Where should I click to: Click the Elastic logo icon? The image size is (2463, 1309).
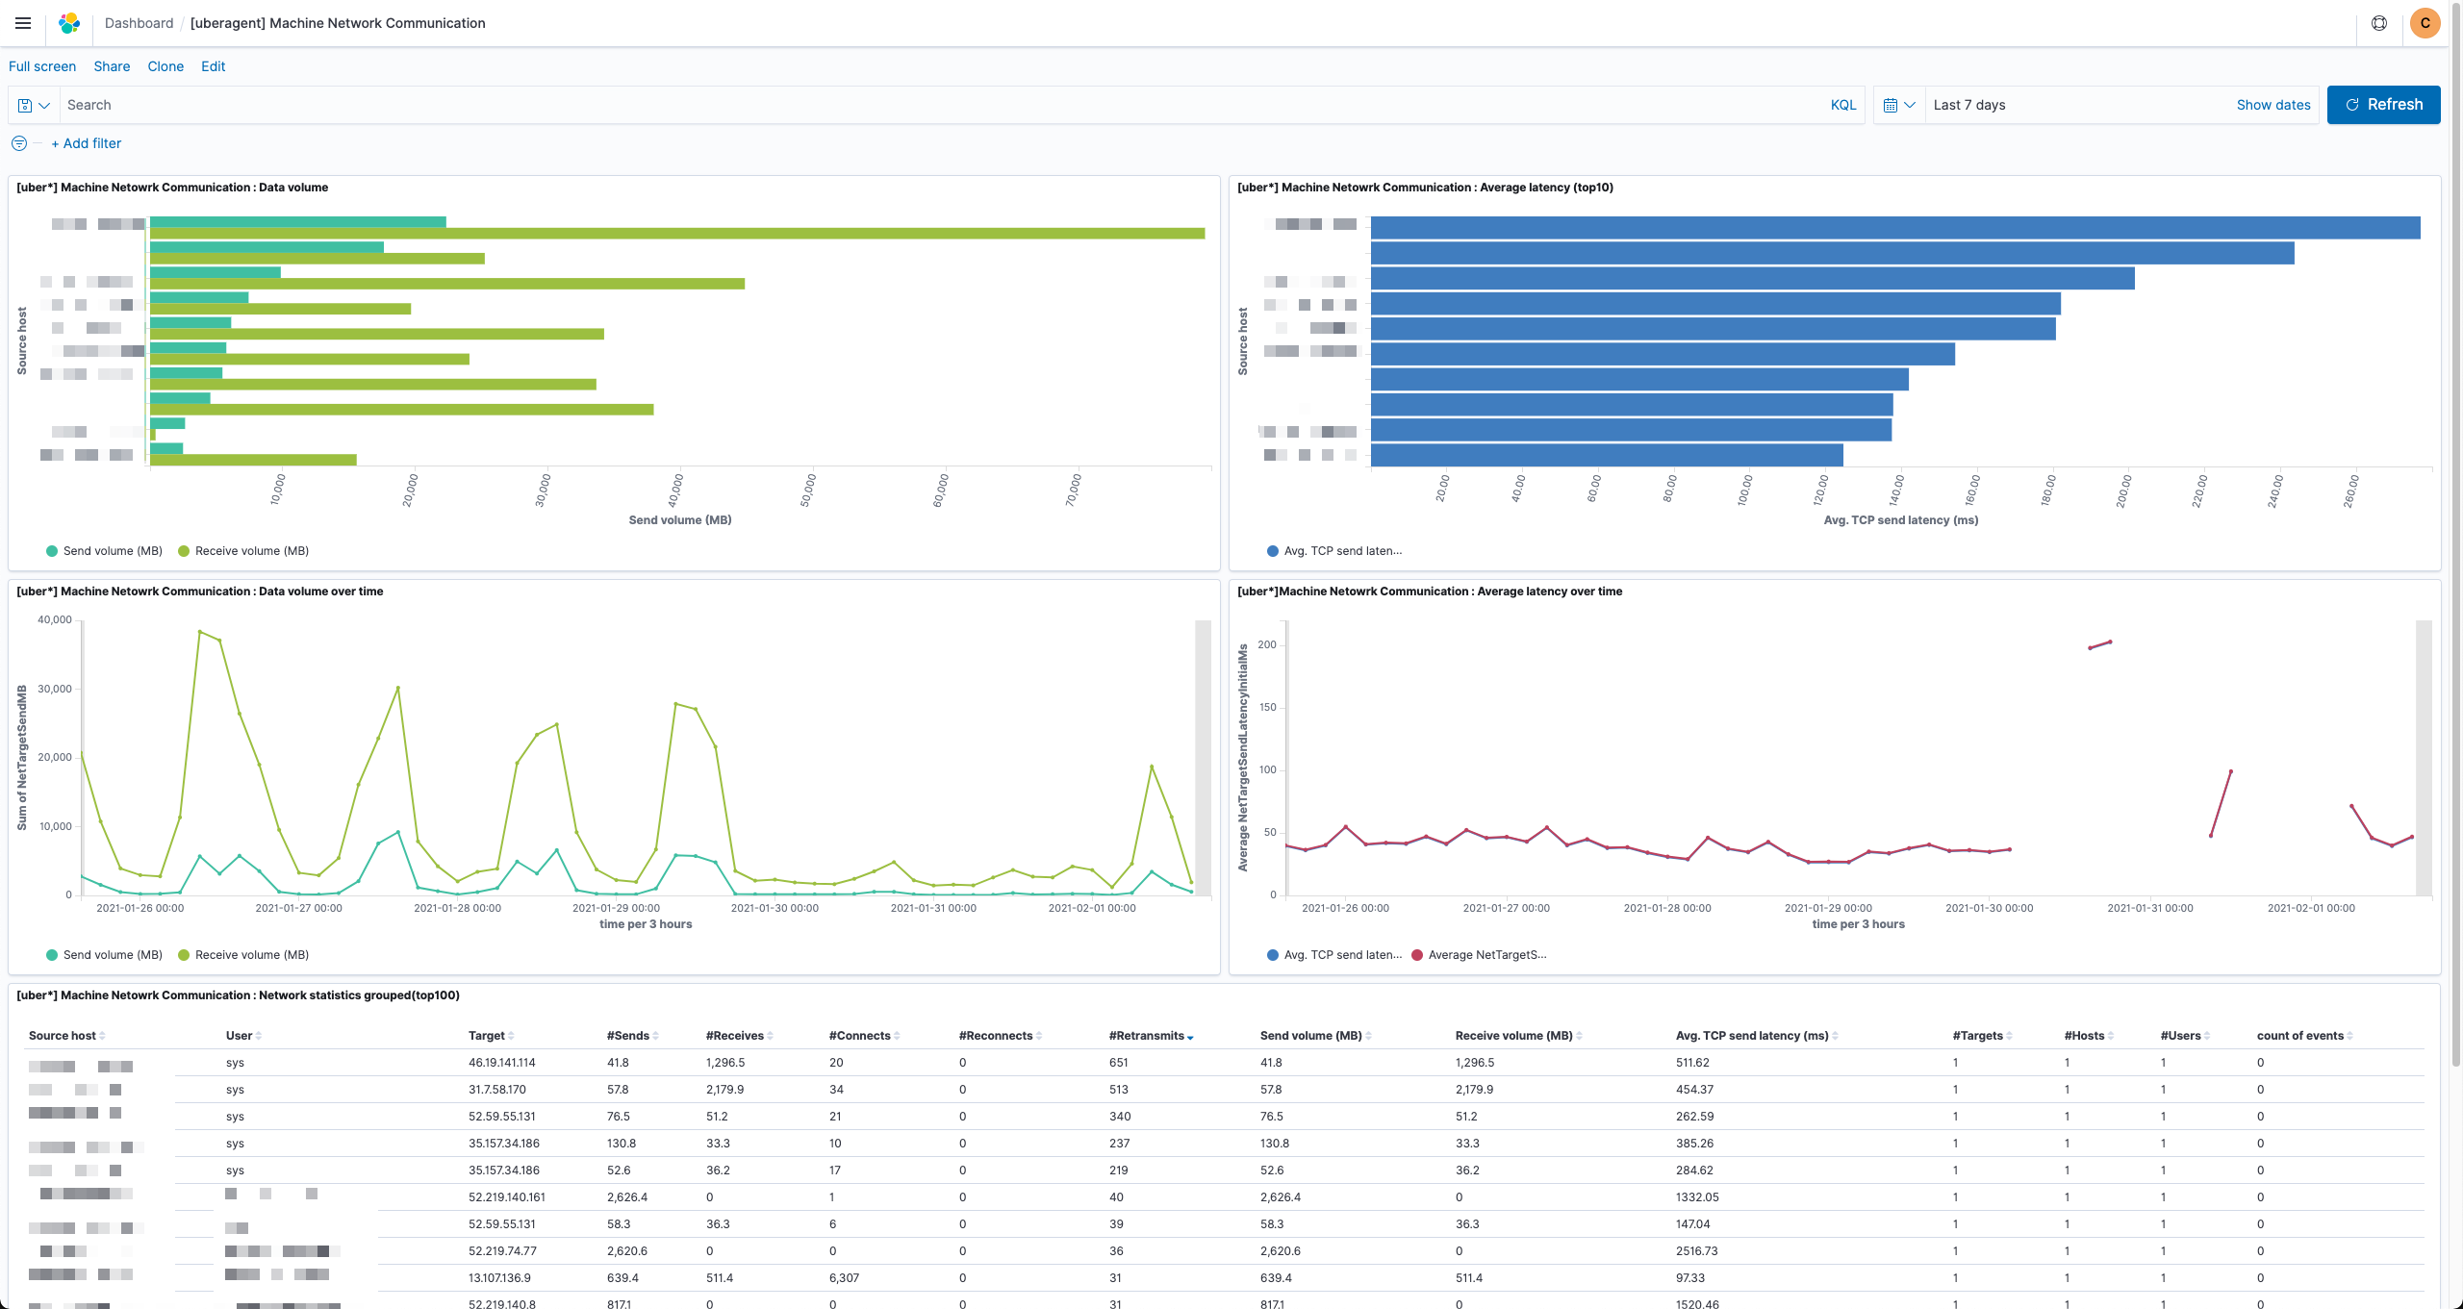pos(69,23)
